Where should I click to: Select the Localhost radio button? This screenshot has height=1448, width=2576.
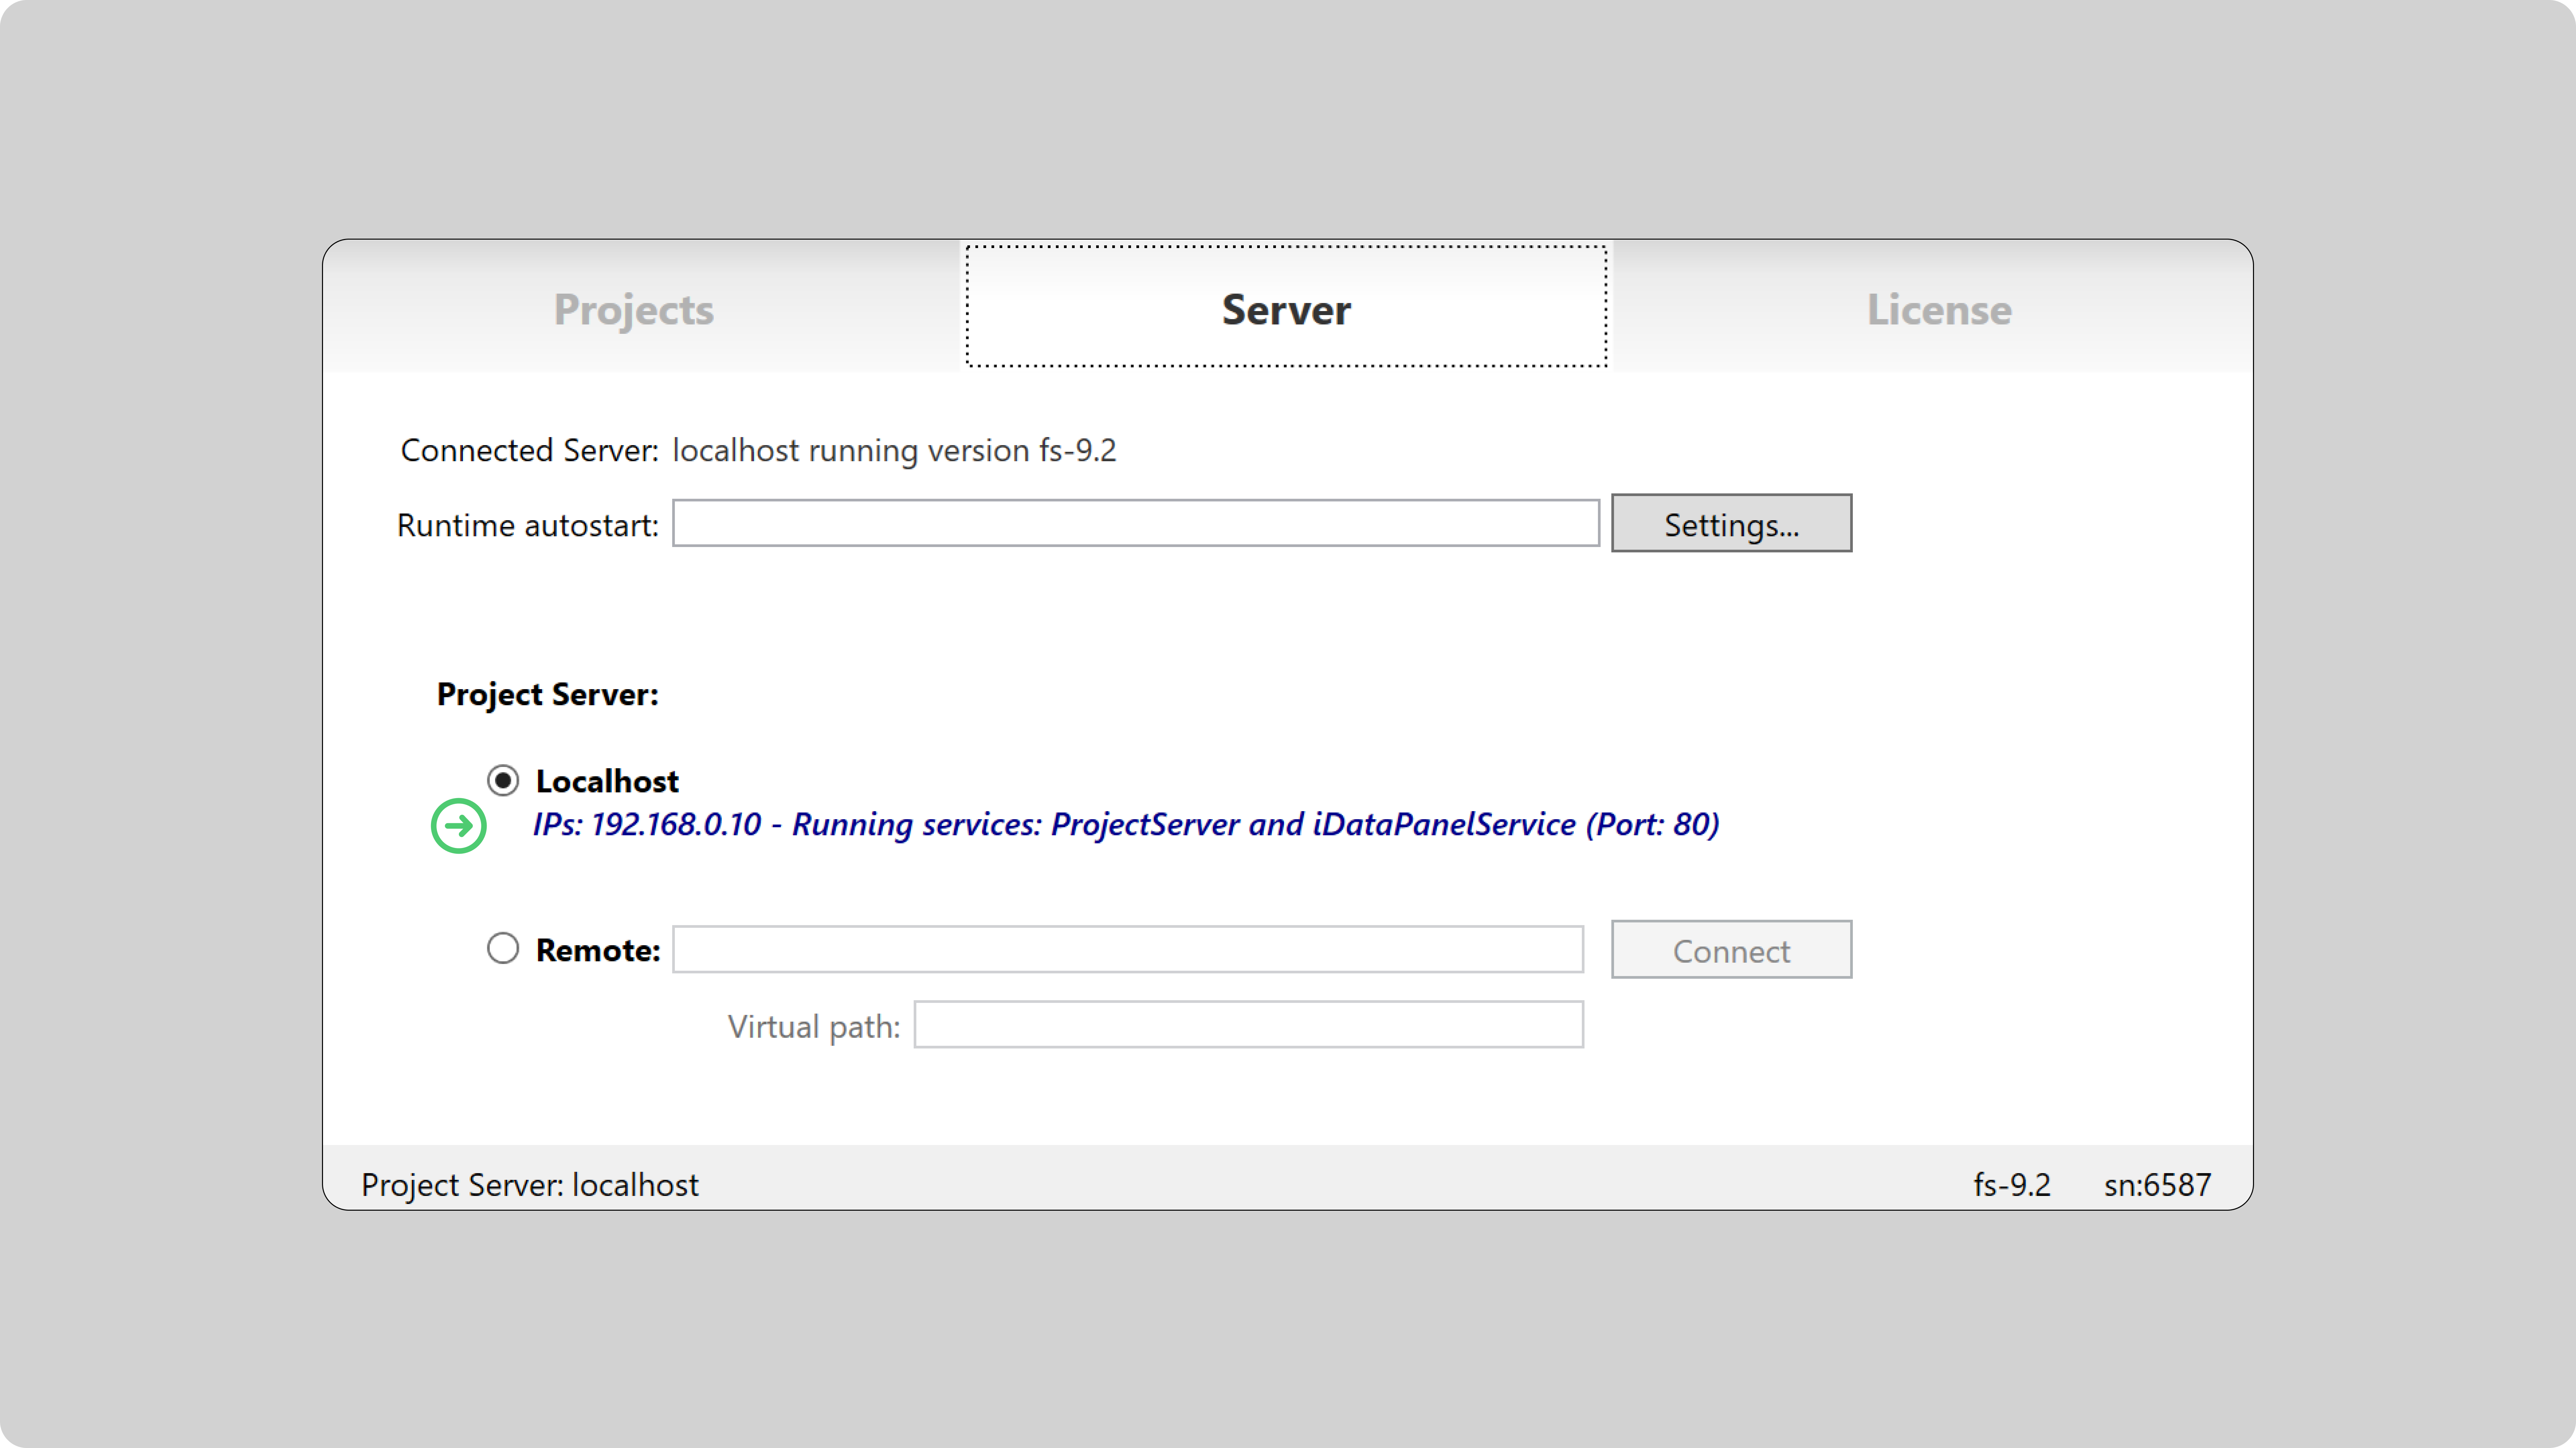503,780
